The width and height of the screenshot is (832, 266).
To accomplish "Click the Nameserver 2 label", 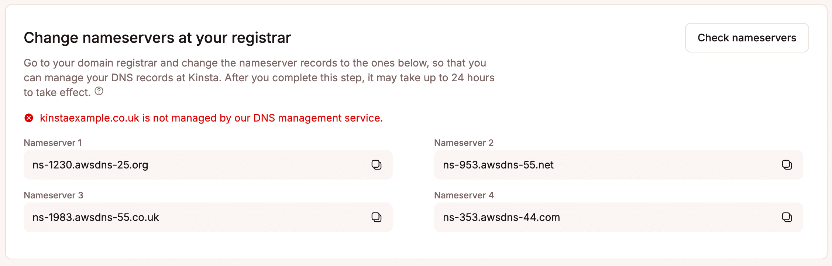I will click(464, 143).
